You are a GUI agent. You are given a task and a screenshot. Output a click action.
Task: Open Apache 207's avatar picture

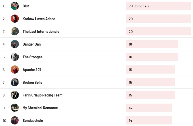click(x=15, y=69)
